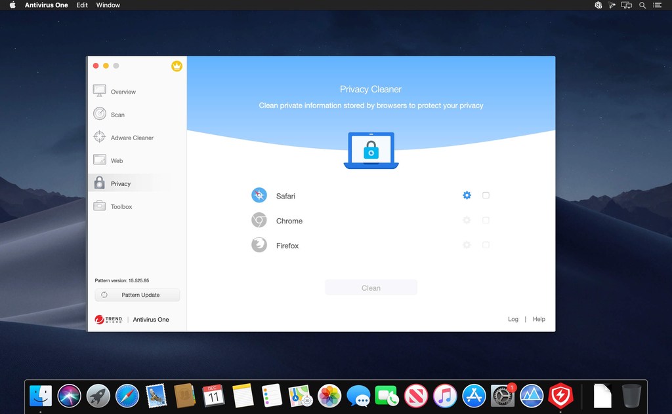This screenshot has width=672, height=414.
Task: Enable the Safari cleaning checkbox
Action: click(486, 195)
